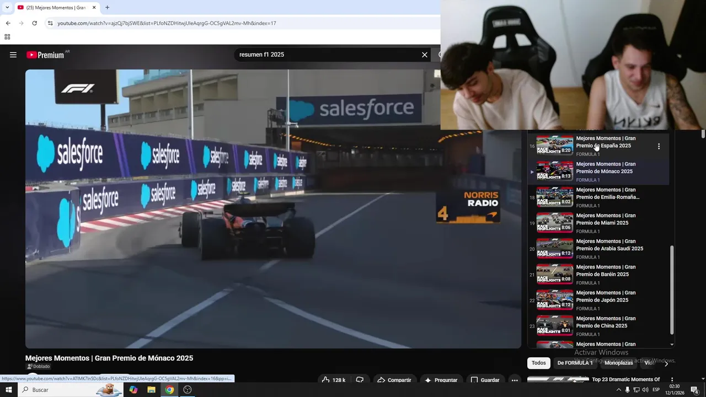
Task: Switch to Chrome in the taskbar
Action: pos(169,390)
